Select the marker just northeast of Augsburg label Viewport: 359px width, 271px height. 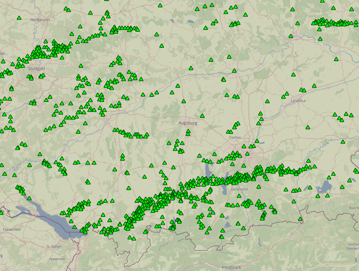(x=202, y=115)
